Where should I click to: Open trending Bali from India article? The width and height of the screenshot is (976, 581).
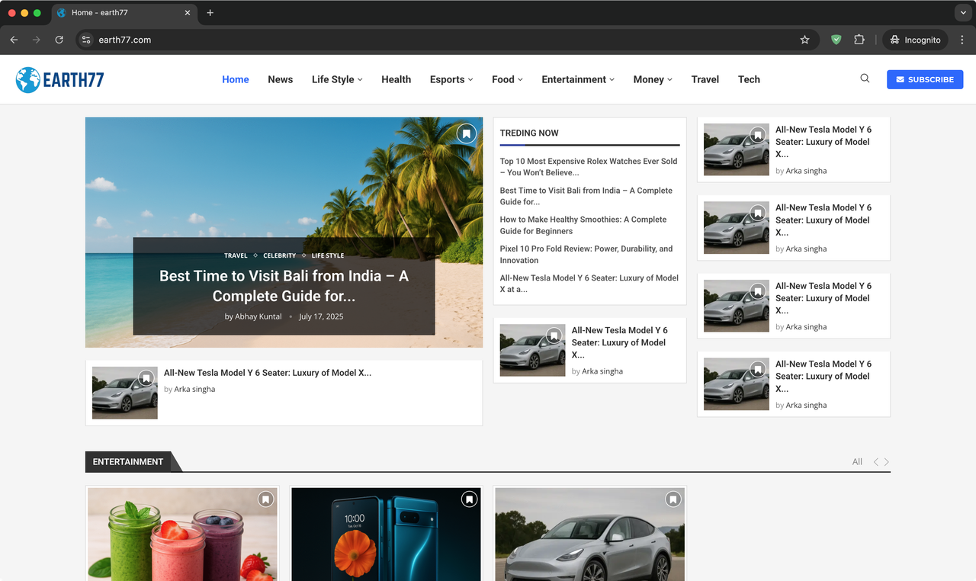586,196
